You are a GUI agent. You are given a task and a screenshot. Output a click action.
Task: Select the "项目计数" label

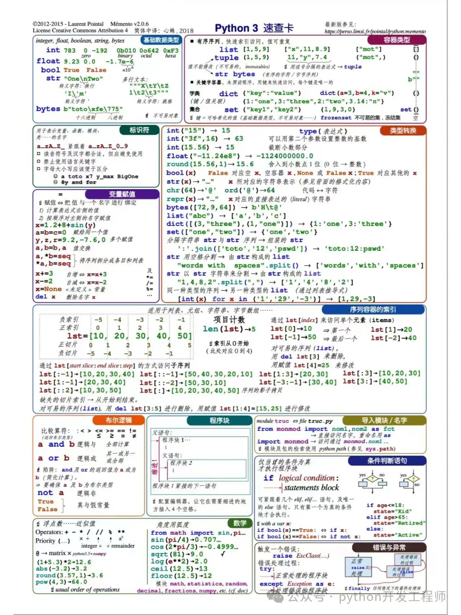(229, 319)
